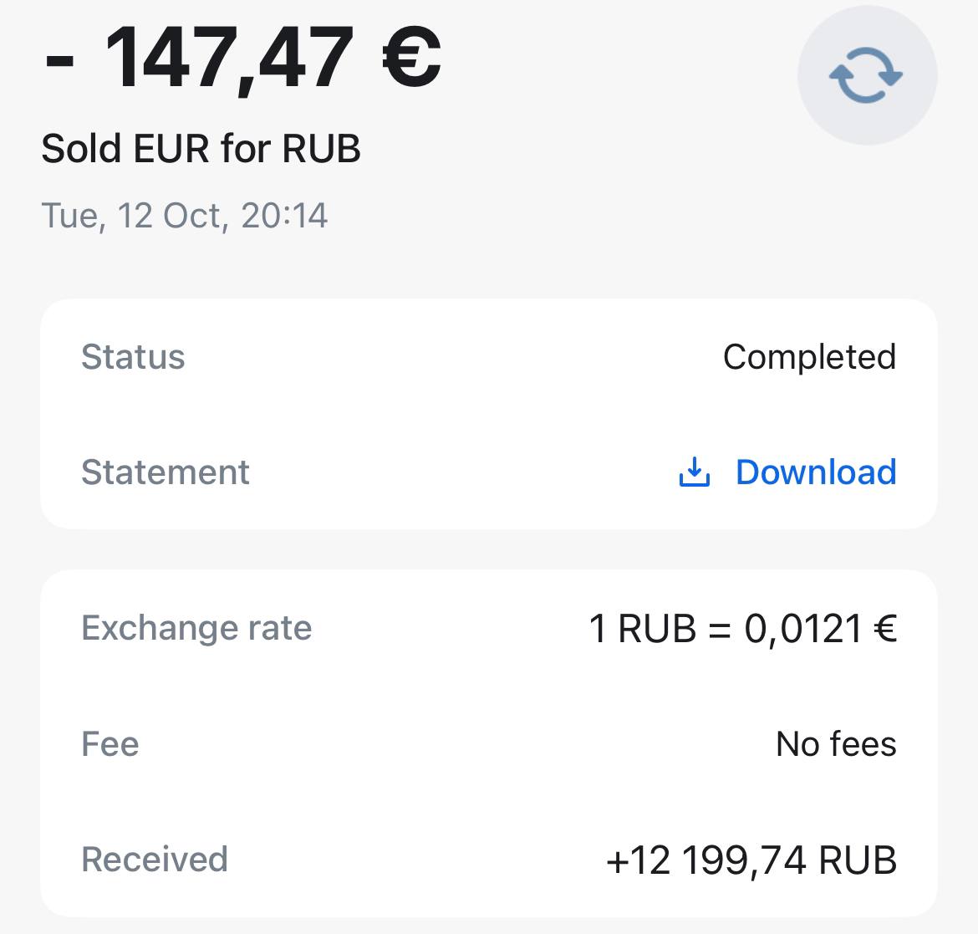Click the euro sign in exchange rate row

click(x=885, y=628)
